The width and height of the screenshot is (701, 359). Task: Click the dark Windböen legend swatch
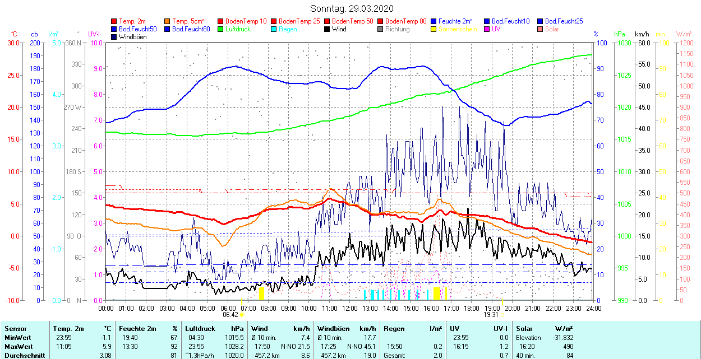coord(114,37)
